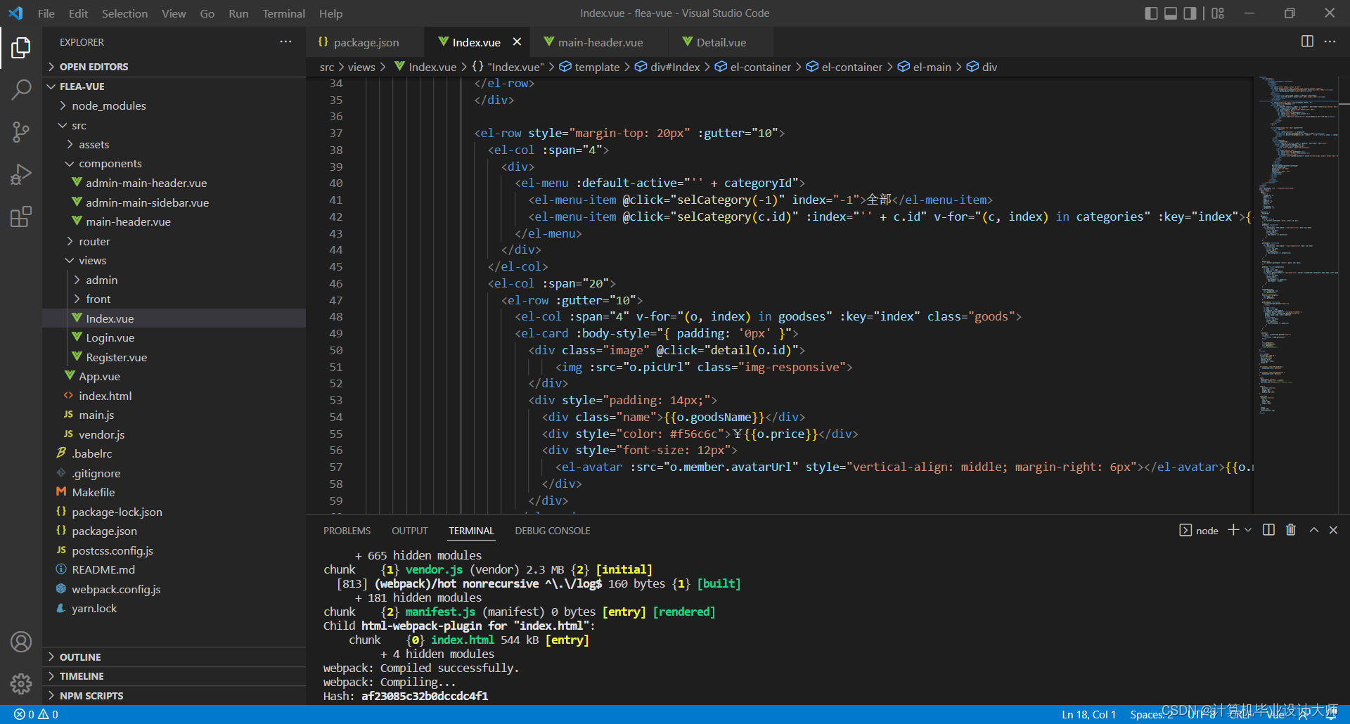Open editor More Actions ellipsis
Image resolution: width=1350 pixels, height=724 pixels.
pos(1330,41)
